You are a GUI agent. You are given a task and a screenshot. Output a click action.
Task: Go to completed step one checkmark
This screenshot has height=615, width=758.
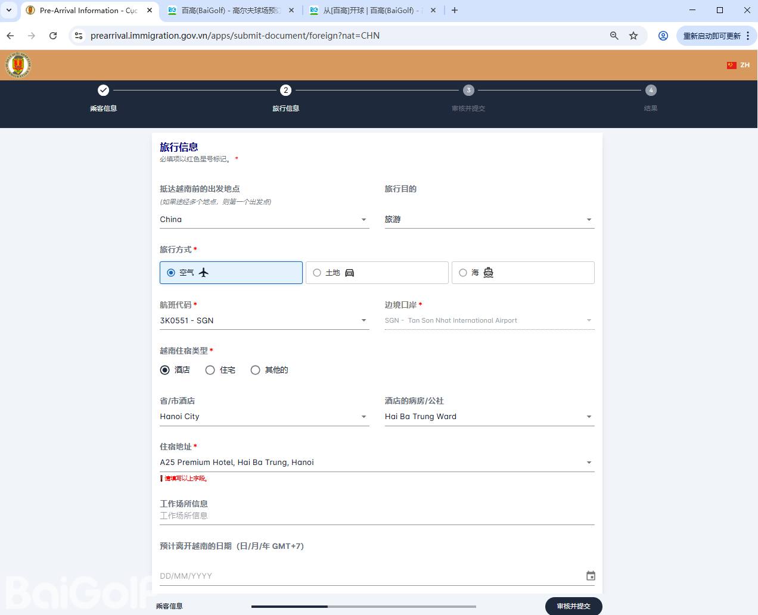[x=104, y=90]
